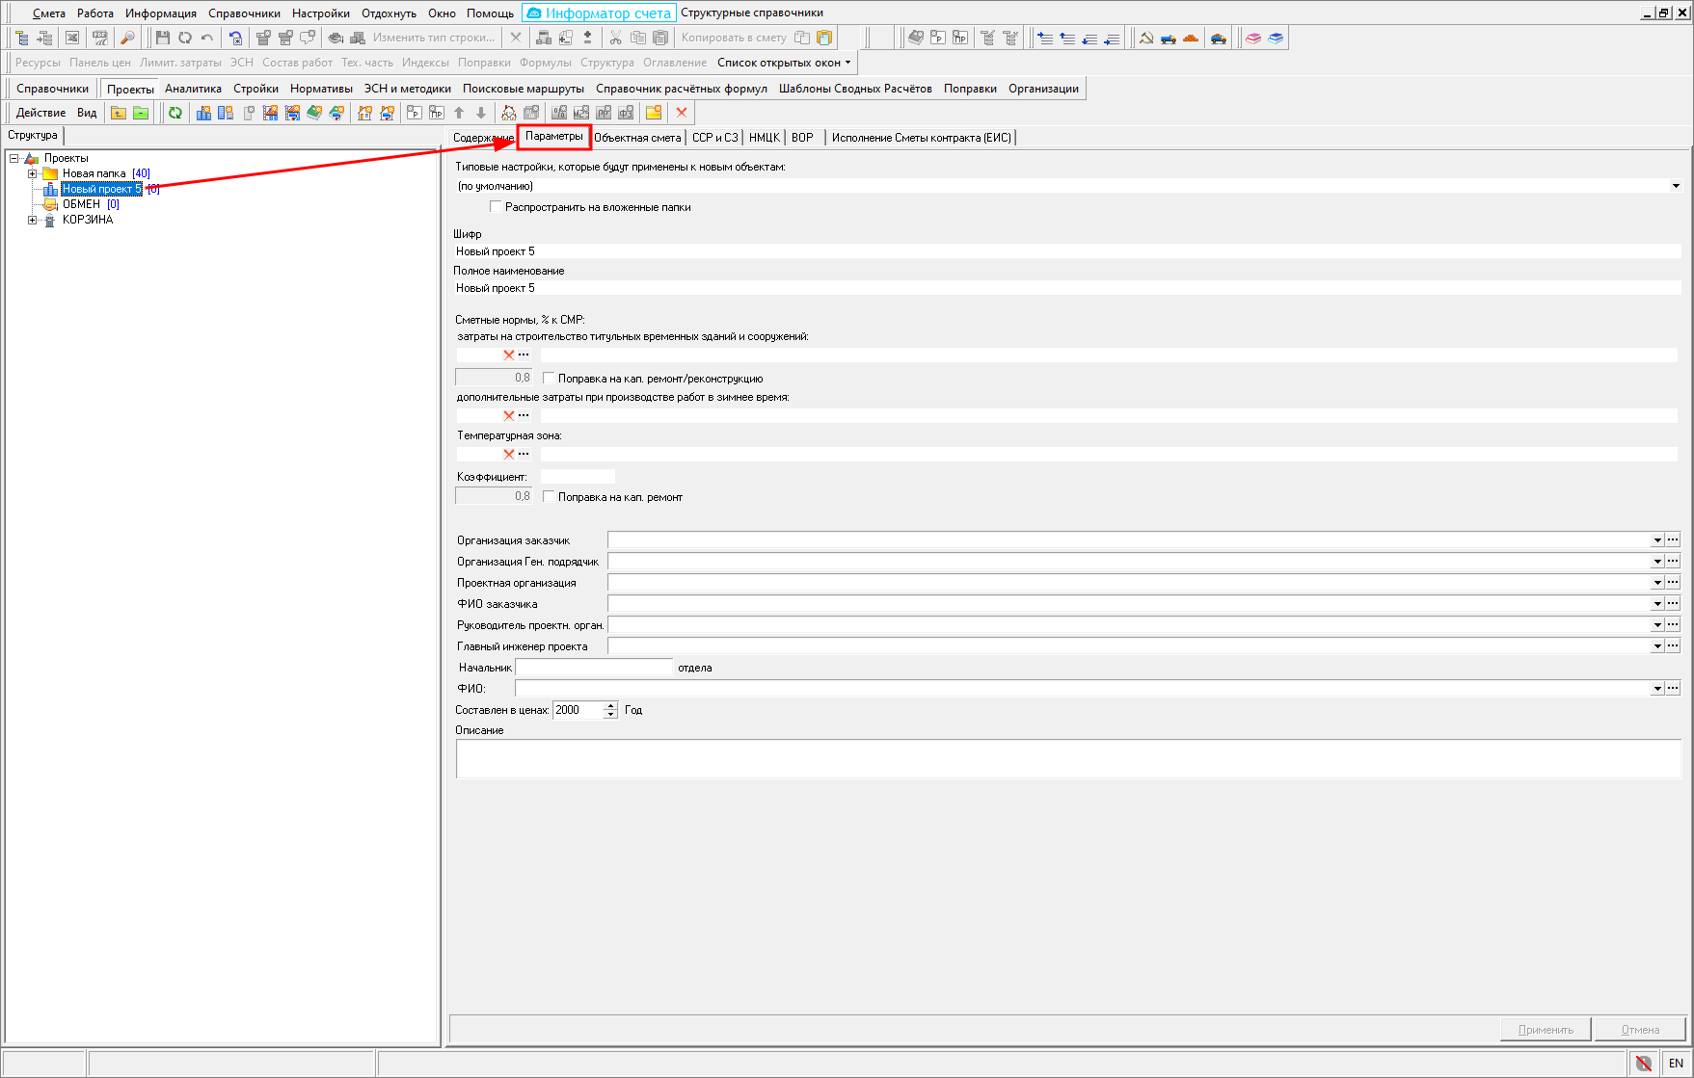
Task: Toggle 'Поправка на кап. ремонт/реконструкцию' checkbox
Action: tap(549, 379)
